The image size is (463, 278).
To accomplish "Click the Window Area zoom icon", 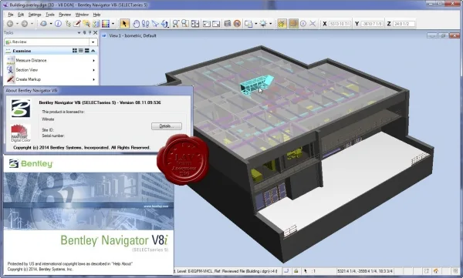I will point(185,24).
